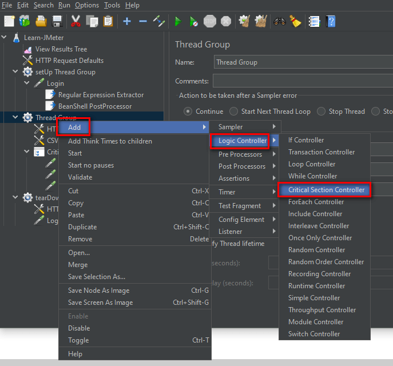Click the Copy toolbar icon
The height and width of the screenshot is (366, 393).
(92, 21)
